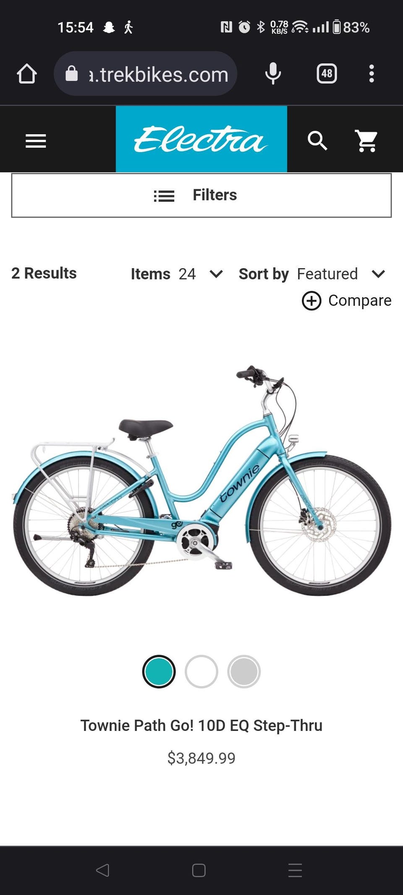The height and width of the screenshot is (895, 403).
Task: Open the hamburger navigation menu
Action: [36, 141]
